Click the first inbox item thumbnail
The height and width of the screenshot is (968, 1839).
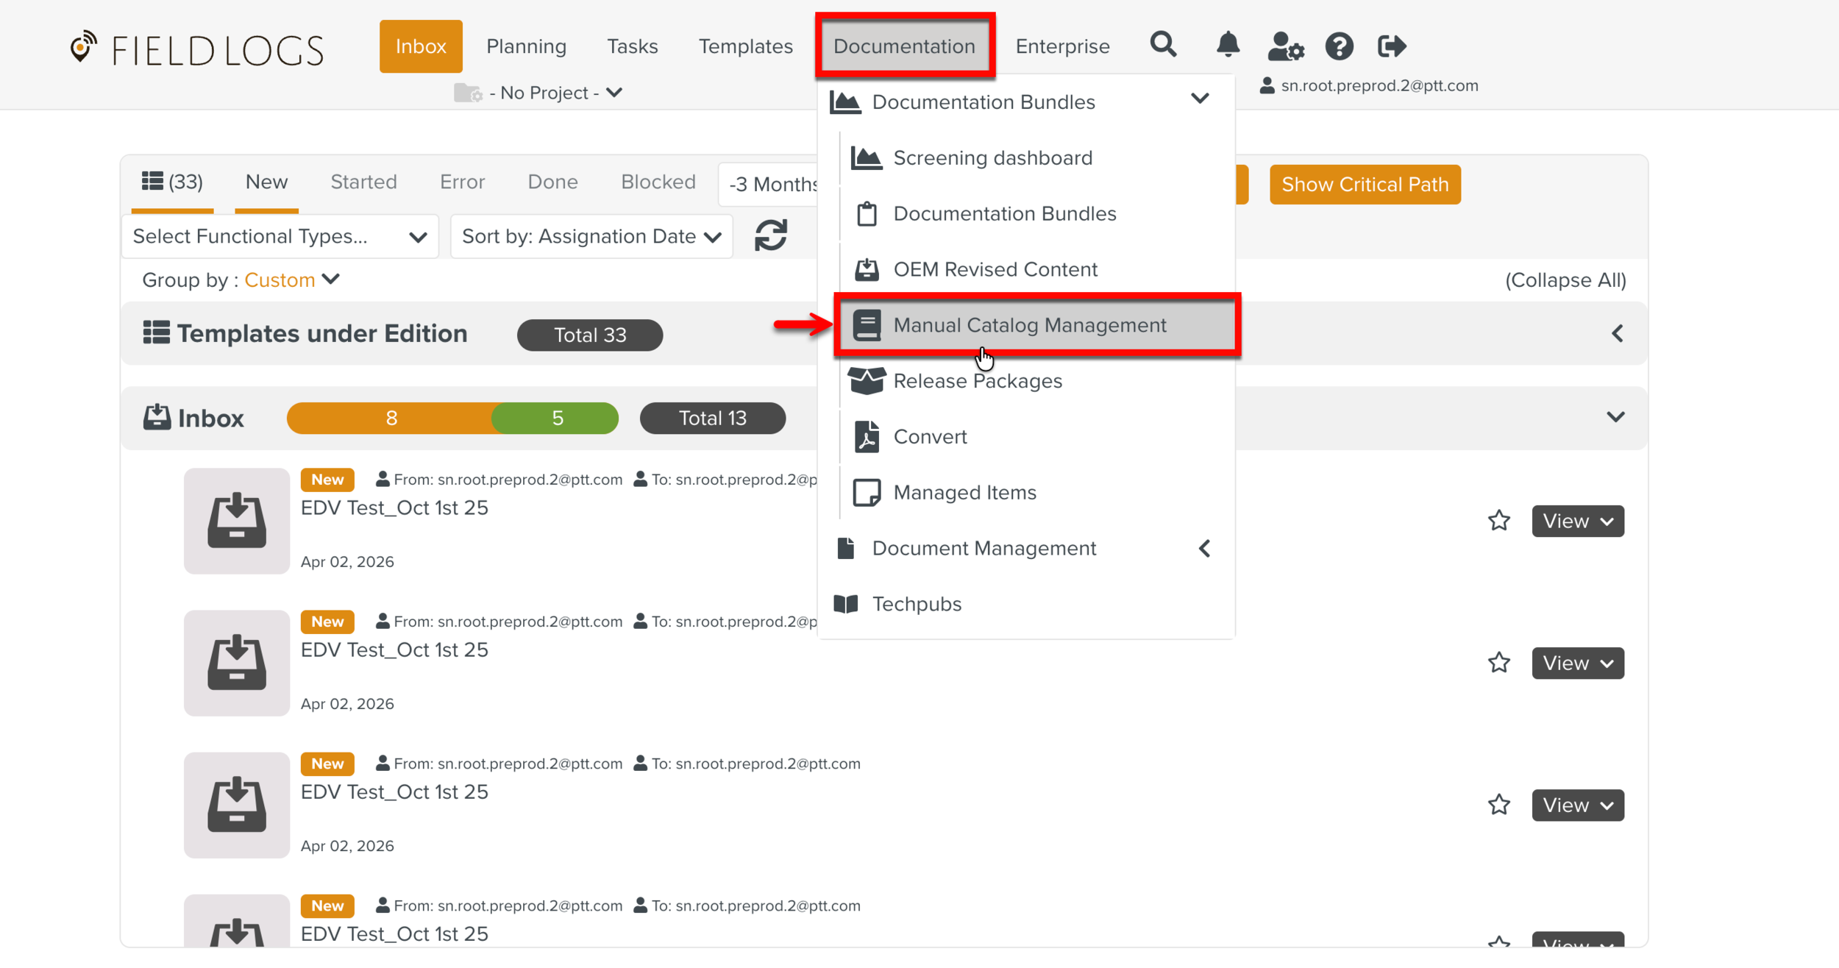(236, 521)
